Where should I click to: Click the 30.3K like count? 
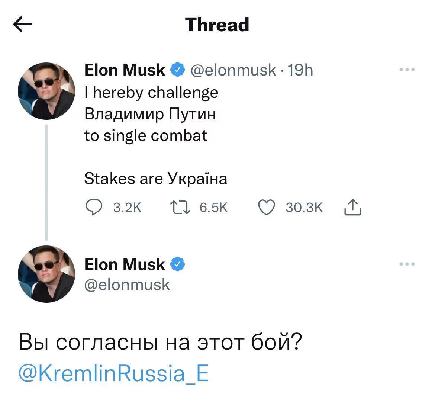click(303, 208)
